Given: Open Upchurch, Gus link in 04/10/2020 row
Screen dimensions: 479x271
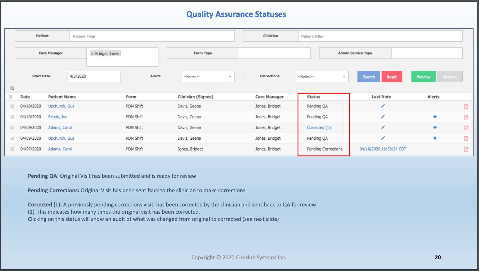Looking at the screenshot, I should (61, 106).
